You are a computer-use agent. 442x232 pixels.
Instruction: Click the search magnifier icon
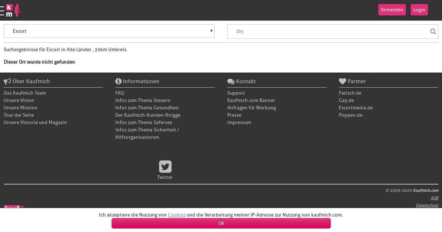(433, 31)
